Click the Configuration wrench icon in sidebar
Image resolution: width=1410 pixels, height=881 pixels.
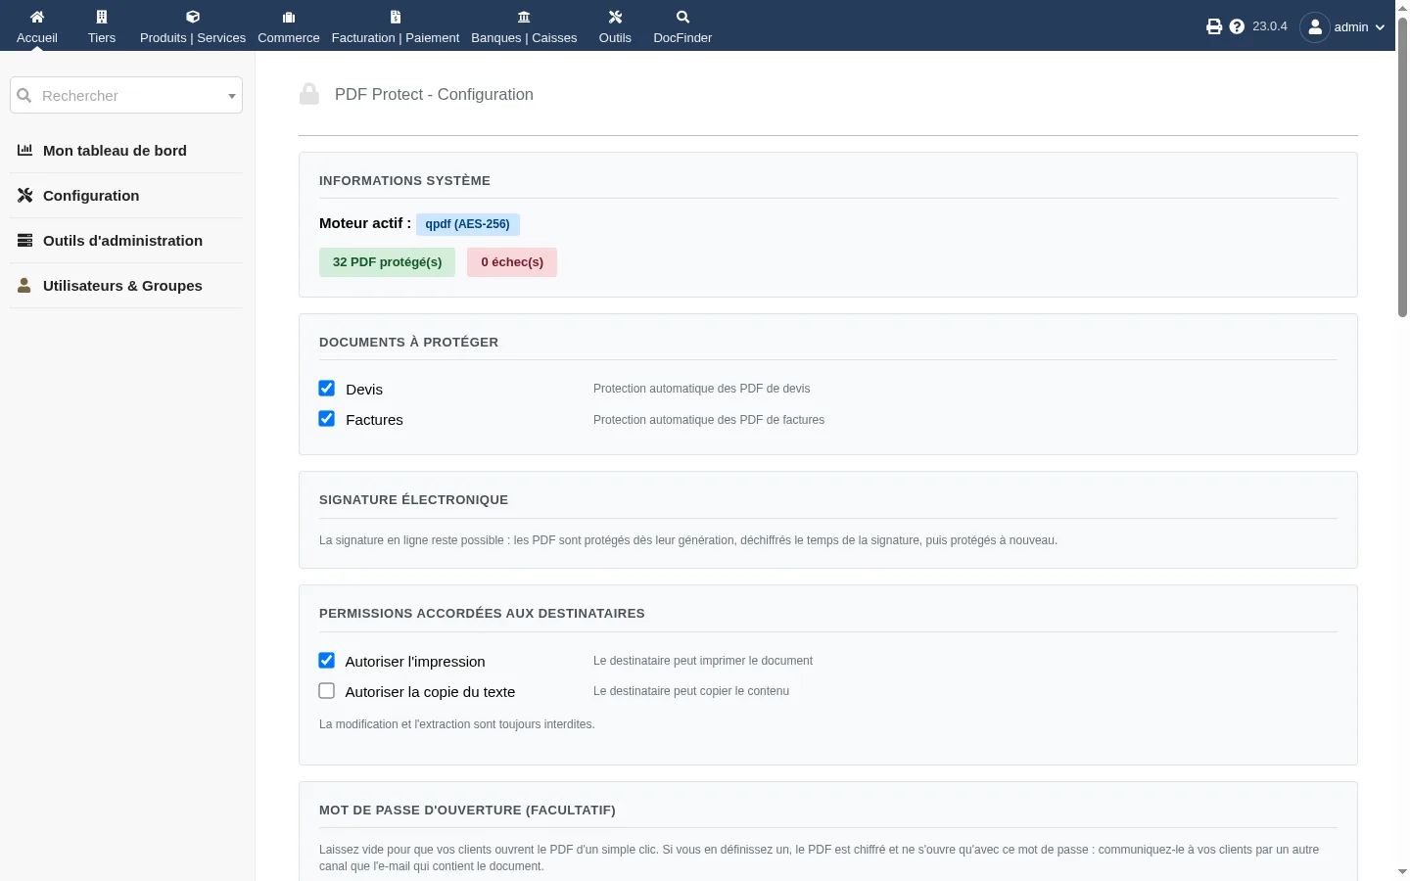coord(25,195)
